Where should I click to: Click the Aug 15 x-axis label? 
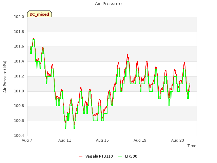point(102,140)
